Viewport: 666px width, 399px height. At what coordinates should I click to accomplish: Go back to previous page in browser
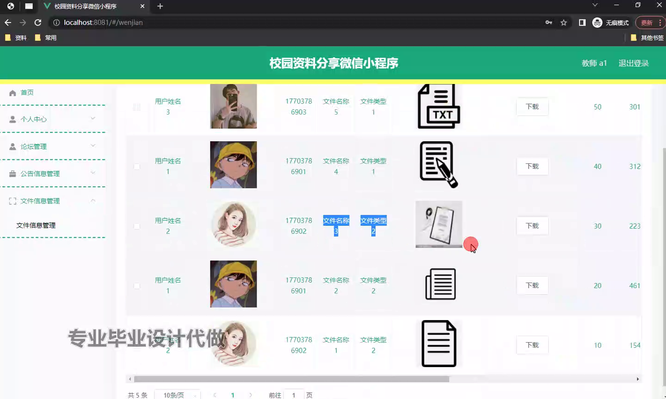click(x=8, y=22)
